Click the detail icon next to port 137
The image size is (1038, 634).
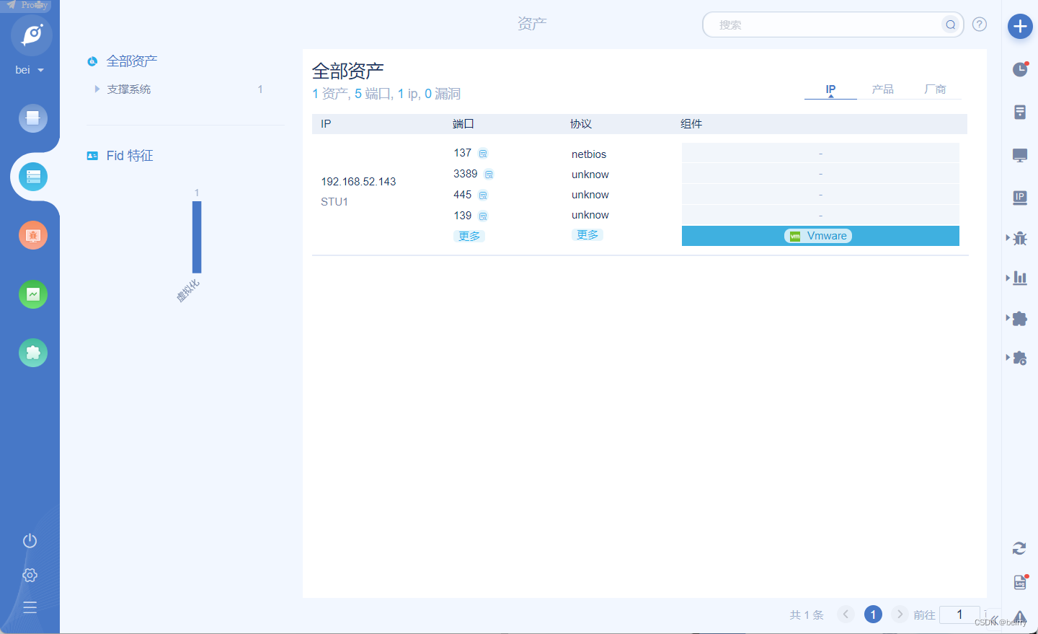pos(483,154)
